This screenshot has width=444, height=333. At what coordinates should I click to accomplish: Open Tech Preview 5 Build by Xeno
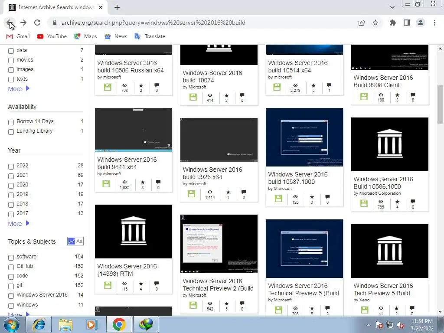[x=383, y=289]
